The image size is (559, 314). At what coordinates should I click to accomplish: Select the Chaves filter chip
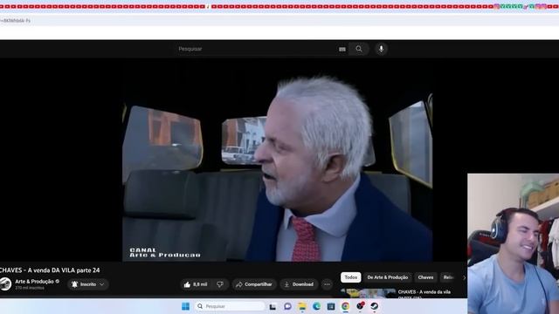click(x=425, y=277)
